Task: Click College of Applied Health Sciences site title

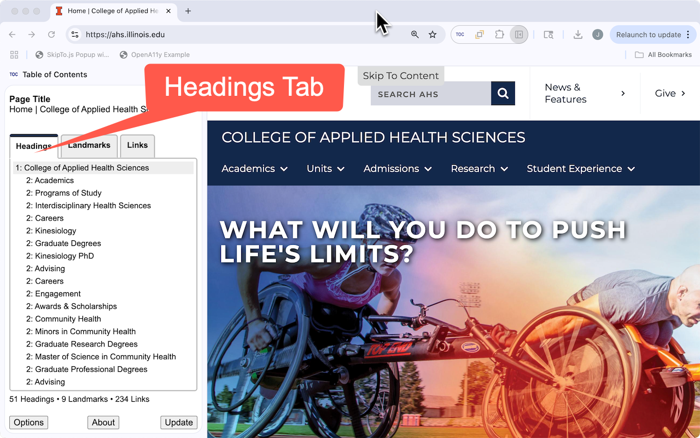Action: (x=374, y=137)
